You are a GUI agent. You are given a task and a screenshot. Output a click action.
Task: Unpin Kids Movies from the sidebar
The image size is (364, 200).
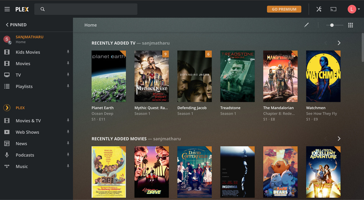[x=68, y=52]
